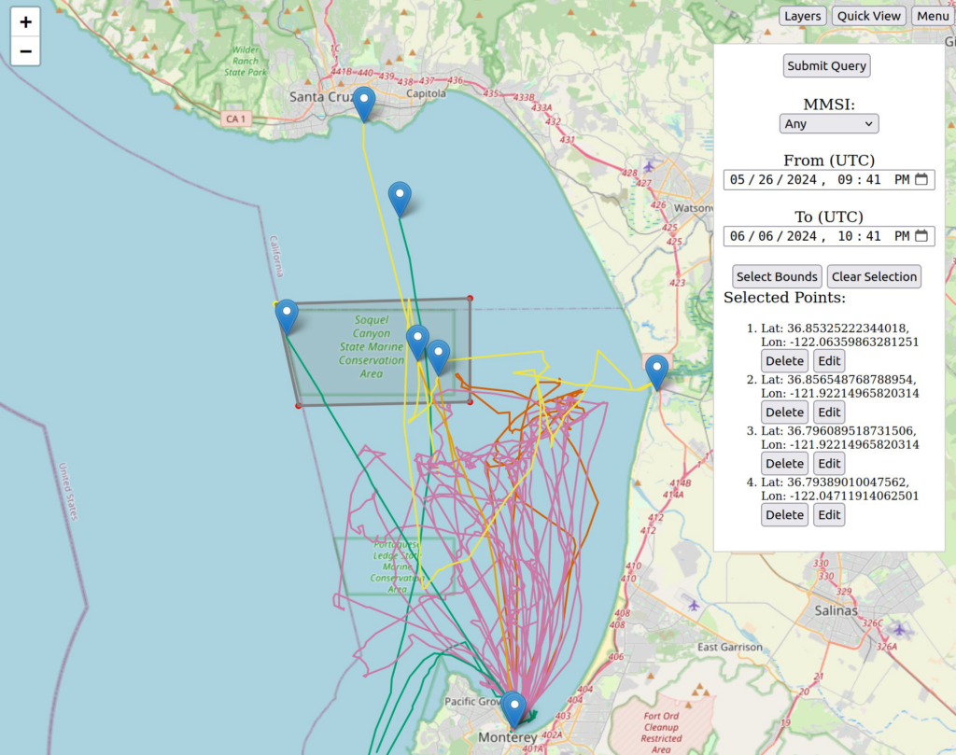Screen dimensions: 956x755
Task: Edit the third selected point
Action: (x=829, y=464)
